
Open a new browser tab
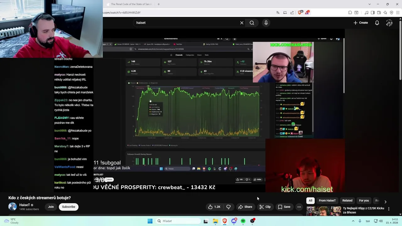[159, 4]
